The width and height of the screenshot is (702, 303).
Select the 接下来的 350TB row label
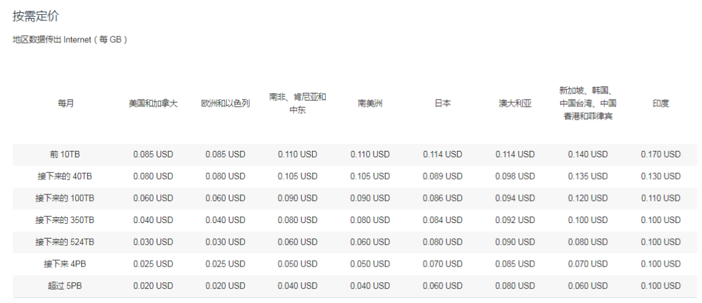point(65,220)
